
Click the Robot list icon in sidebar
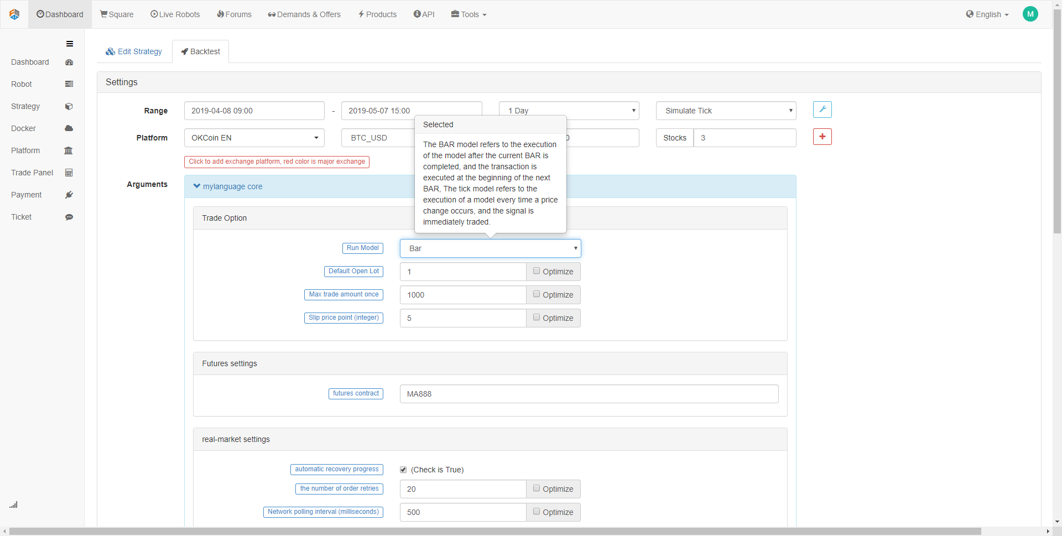point(69,84)
